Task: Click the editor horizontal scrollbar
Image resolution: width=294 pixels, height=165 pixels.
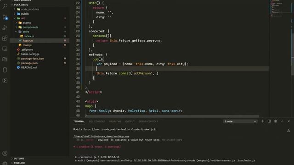Action: (172, 116)
